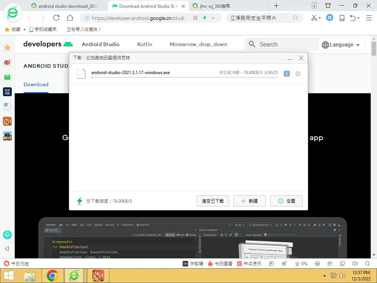Collapse the sidebar with the arrow icon
Image resolution: width=377 pixels, height=283 pixels.
point(7,249)
